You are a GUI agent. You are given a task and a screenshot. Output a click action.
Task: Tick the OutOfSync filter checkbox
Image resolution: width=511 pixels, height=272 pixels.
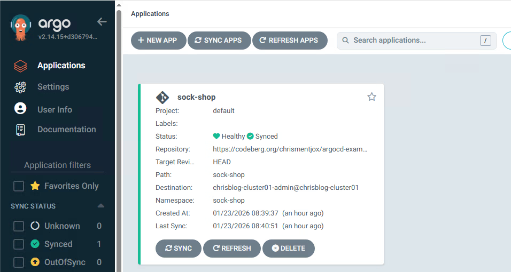tap(19, 262)
